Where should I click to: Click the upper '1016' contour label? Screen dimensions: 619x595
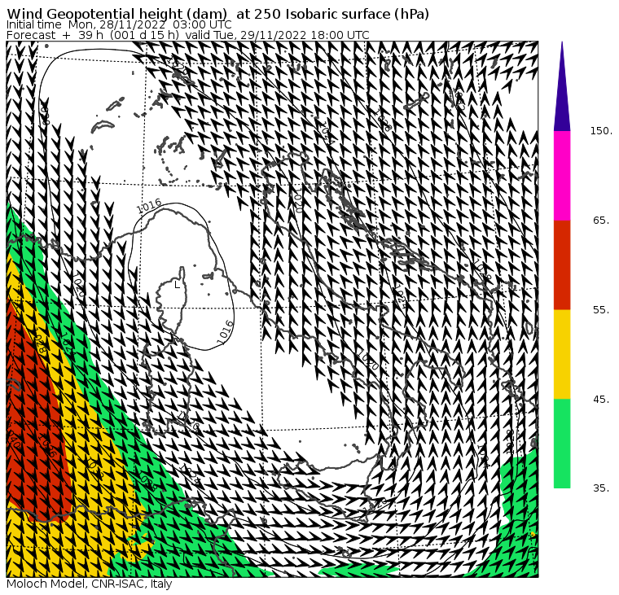(x=149, y=206)
